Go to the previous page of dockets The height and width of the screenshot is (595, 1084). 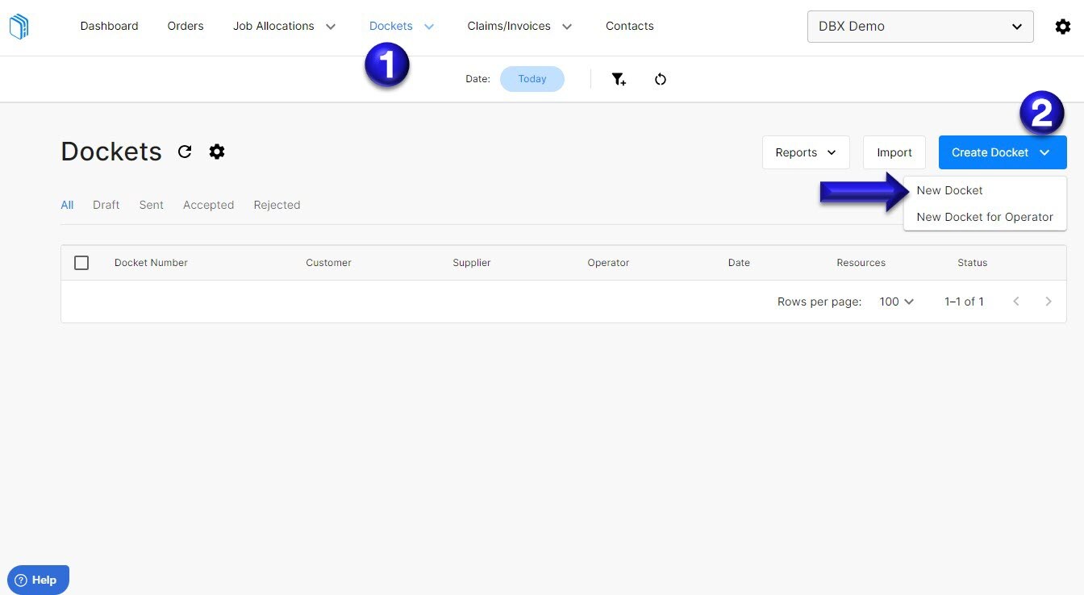click(x=1016, y=301)
